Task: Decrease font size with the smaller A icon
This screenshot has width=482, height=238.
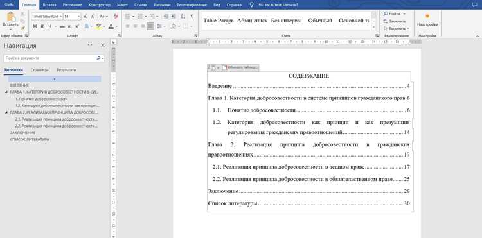Action: click(92, 16)
